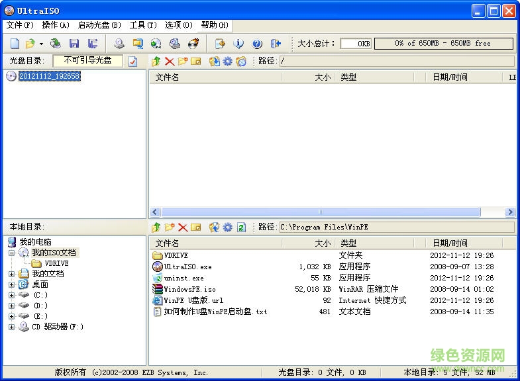Expand the (C:) drive tree node
This screenshot has height=381, width=520.
[11, 295]
